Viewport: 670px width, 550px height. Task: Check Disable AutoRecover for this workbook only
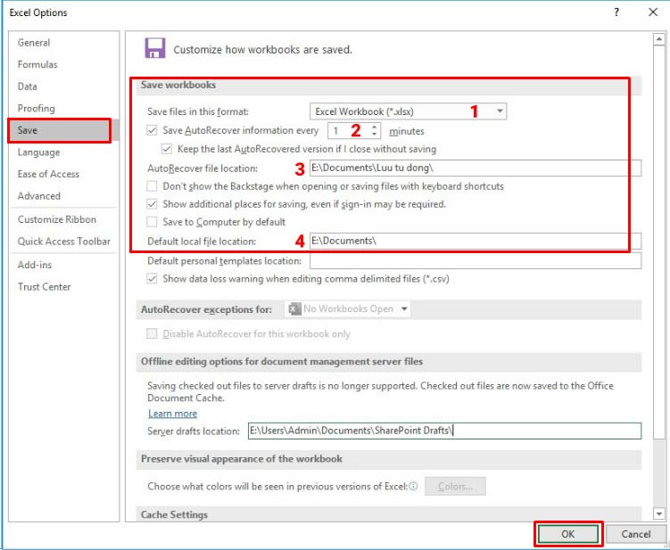[152, 333]
